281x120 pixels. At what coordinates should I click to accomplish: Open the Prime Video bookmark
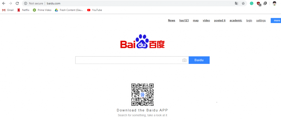(42, 10)
